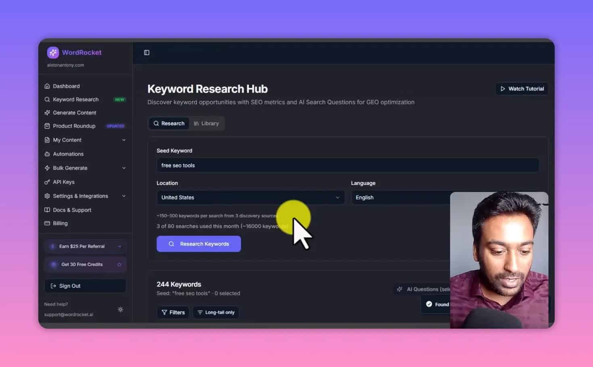
Task: Toggle the sidebar panel collapse control
Action: click(x=146, y=52)
